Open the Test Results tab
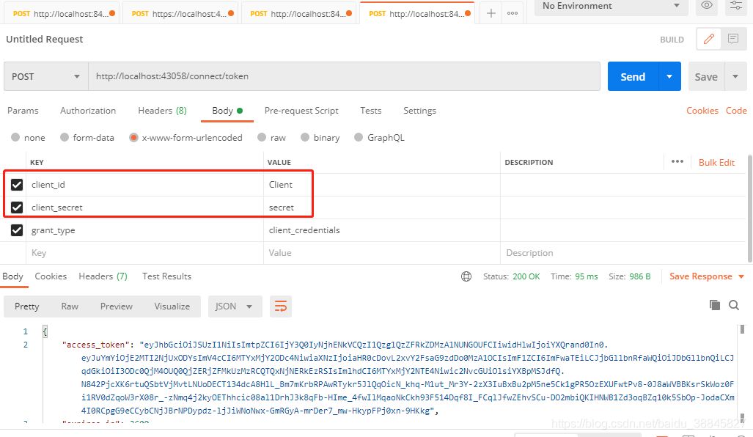 [x=166, y=276]
